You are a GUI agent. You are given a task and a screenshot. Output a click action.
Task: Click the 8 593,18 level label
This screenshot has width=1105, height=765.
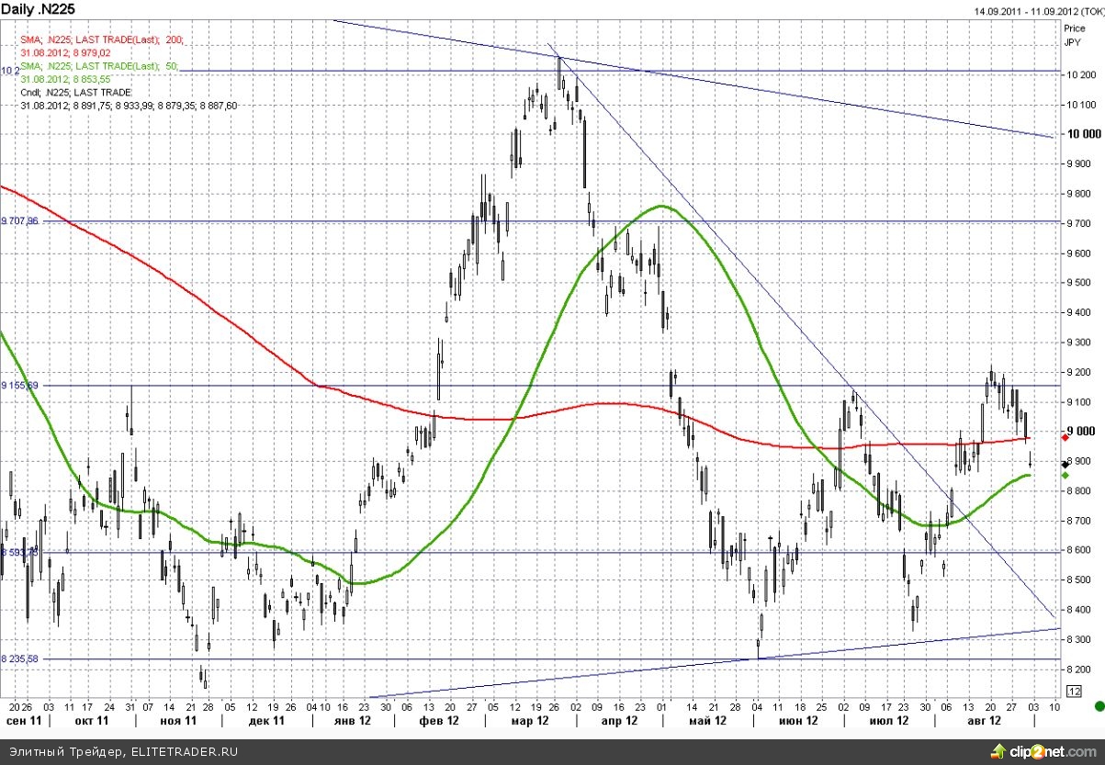(20, 553)
